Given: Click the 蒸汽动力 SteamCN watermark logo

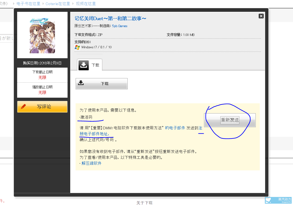Looking at the screenshot, I should pyautogui.click(x=279, y=200).
